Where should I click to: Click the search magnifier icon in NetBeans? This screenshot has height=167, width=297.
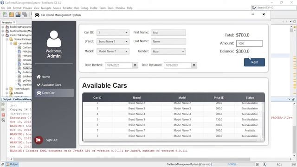pos(253,7)
